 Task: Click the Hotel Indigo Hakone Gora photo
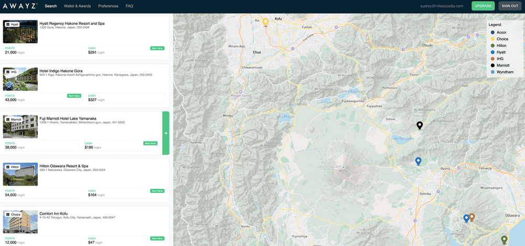20,79
